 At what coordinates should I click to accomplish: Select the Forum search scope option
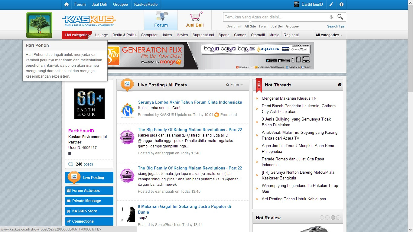263,27
